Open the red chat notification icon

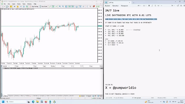pyautogui.click(x=94, y=6)
